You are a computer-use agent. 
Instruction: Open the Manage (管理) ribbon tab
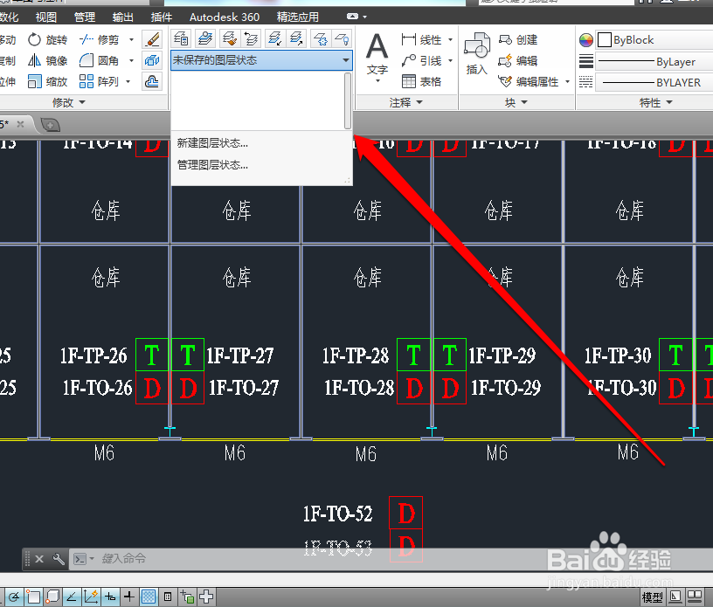[85, 17]
